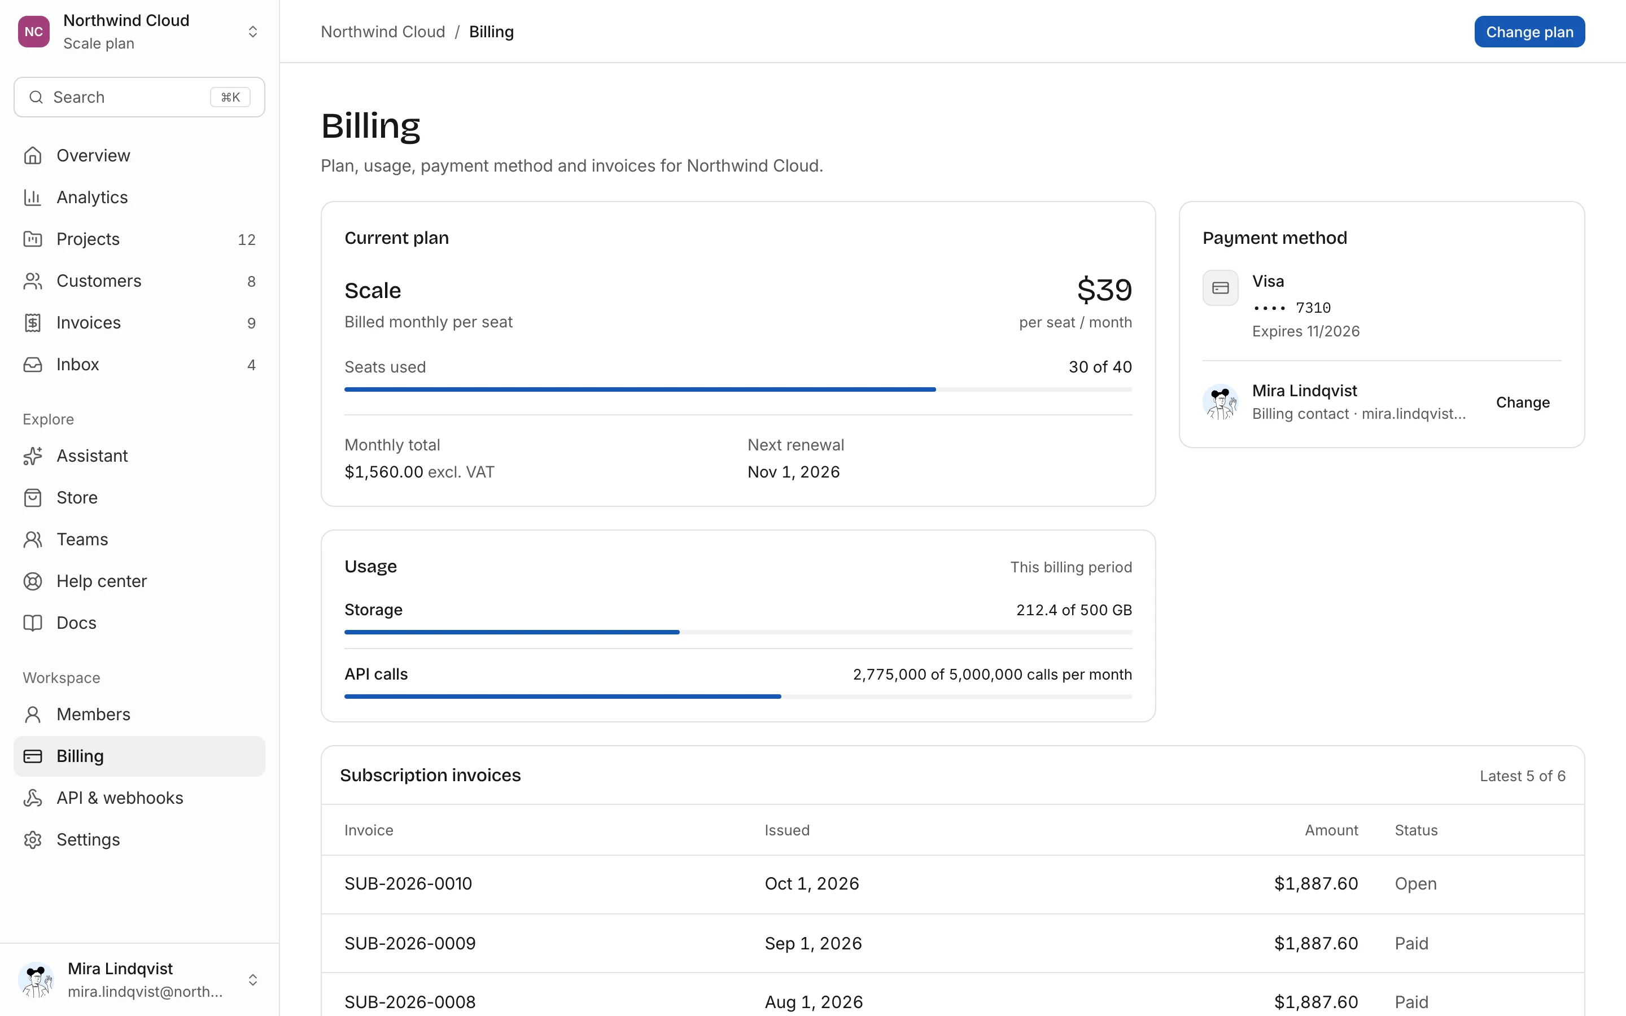This screenshot has width=1626, height=1016.
Task: Click the Latest 5 of 6 label
Action: tap(1522, 776)
